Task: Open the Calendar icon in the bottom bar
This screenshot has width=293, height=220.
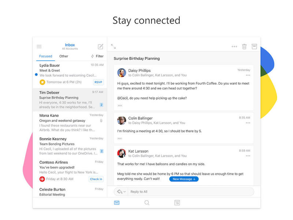Action: click(177, 202)
